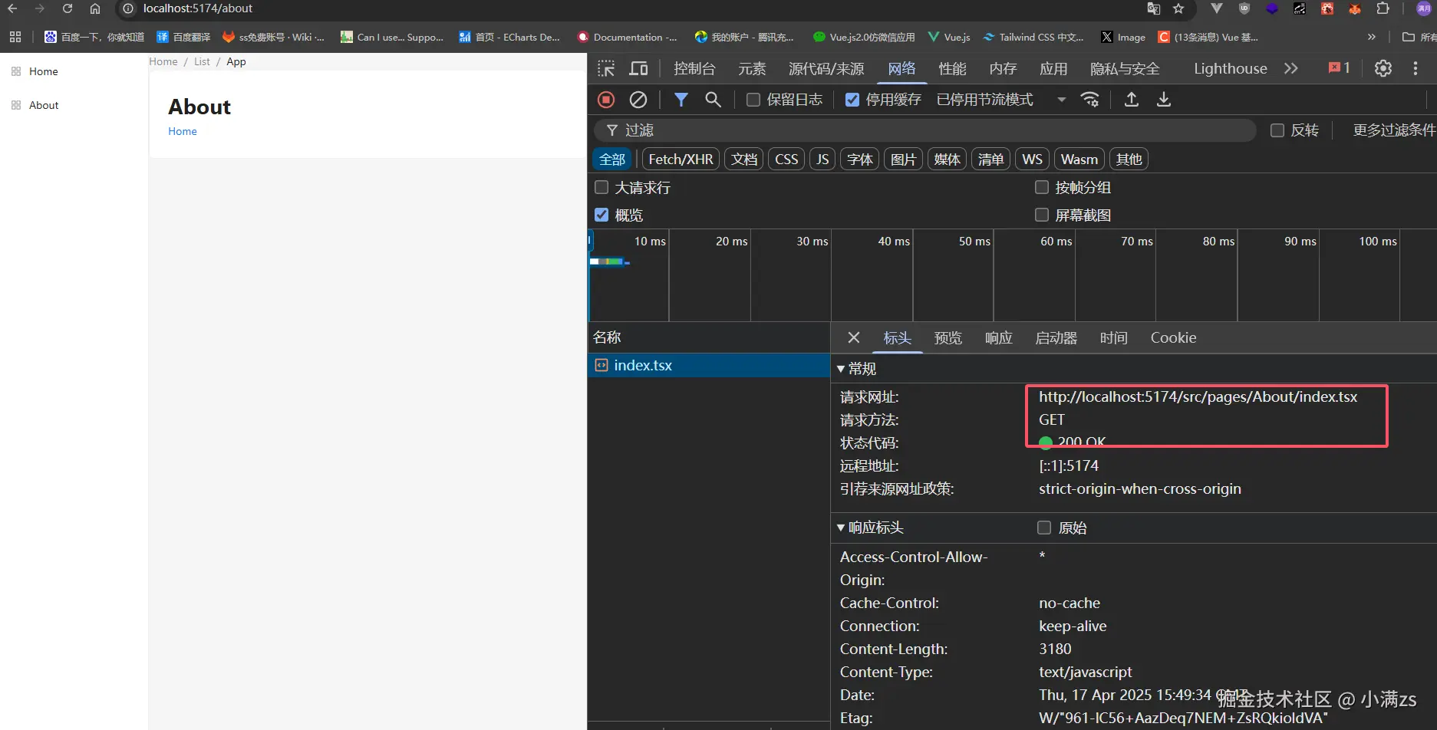Toggle the device toolbar icon
The image size is (1437, 730).
638,68
